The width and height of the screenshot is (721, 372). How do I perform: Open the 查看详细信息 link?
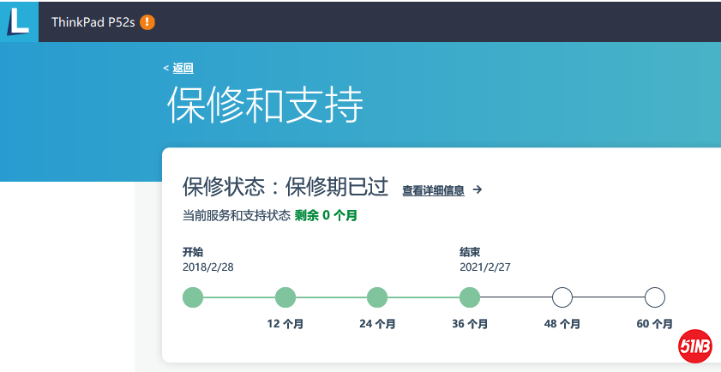pyautogui.click(x=433, y=191)
